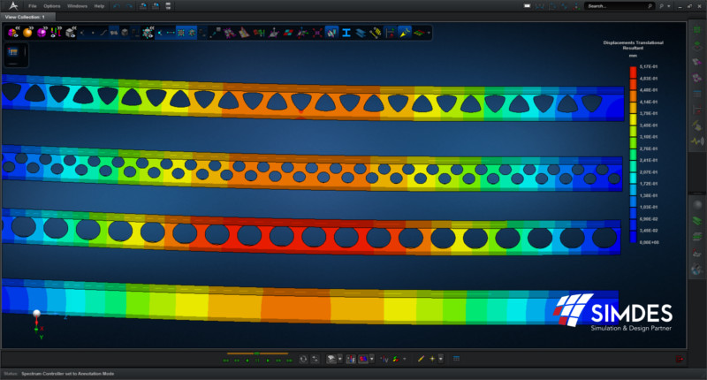707x380 pixels.
Task: Expand the fringe plot dropdown arrow
Action: click(371, 359)
